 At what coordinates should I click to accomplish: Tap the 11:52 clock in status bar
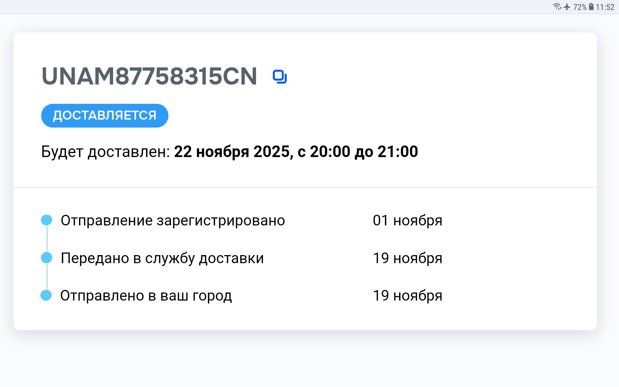[x=605, y=7]
